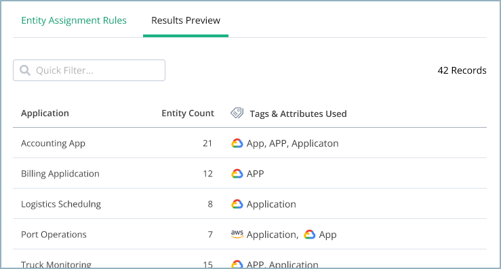Click App tag in Port Operations row
This screenshot has height=269, width=501.
[x=327, y=235]
